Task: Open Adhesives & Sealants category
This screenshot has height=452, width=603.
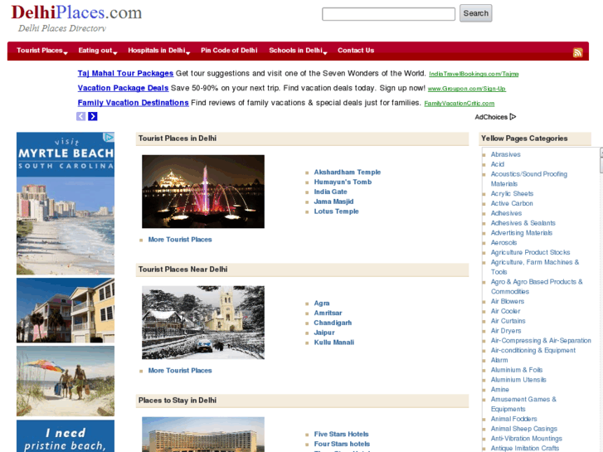Action: click(523, 223)
